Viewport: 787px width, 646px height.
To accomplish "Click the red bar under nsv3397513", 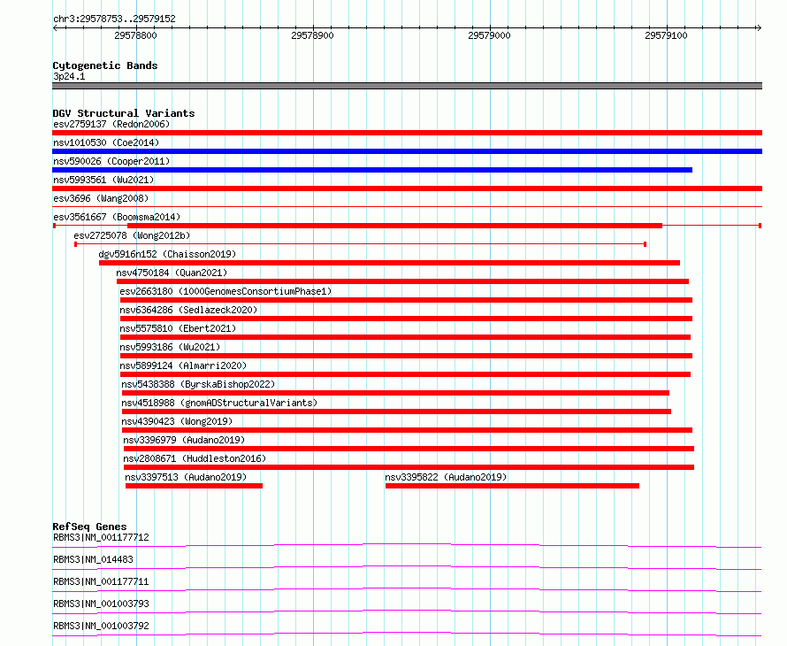I will click(x=194, y=486).
